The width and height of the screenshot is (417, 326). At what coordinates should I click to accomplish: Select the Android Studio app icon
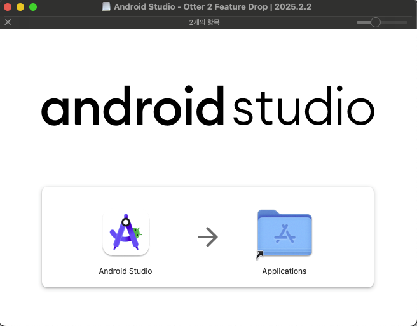pyautogui.click(x=126, y=233)
